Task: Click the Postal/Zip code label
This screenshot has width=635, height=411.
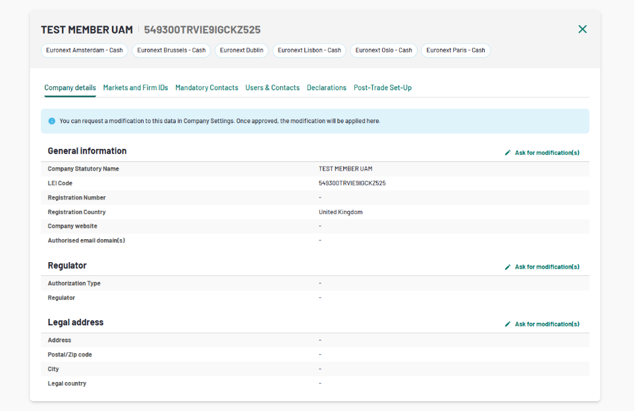Action: point(70,355)
